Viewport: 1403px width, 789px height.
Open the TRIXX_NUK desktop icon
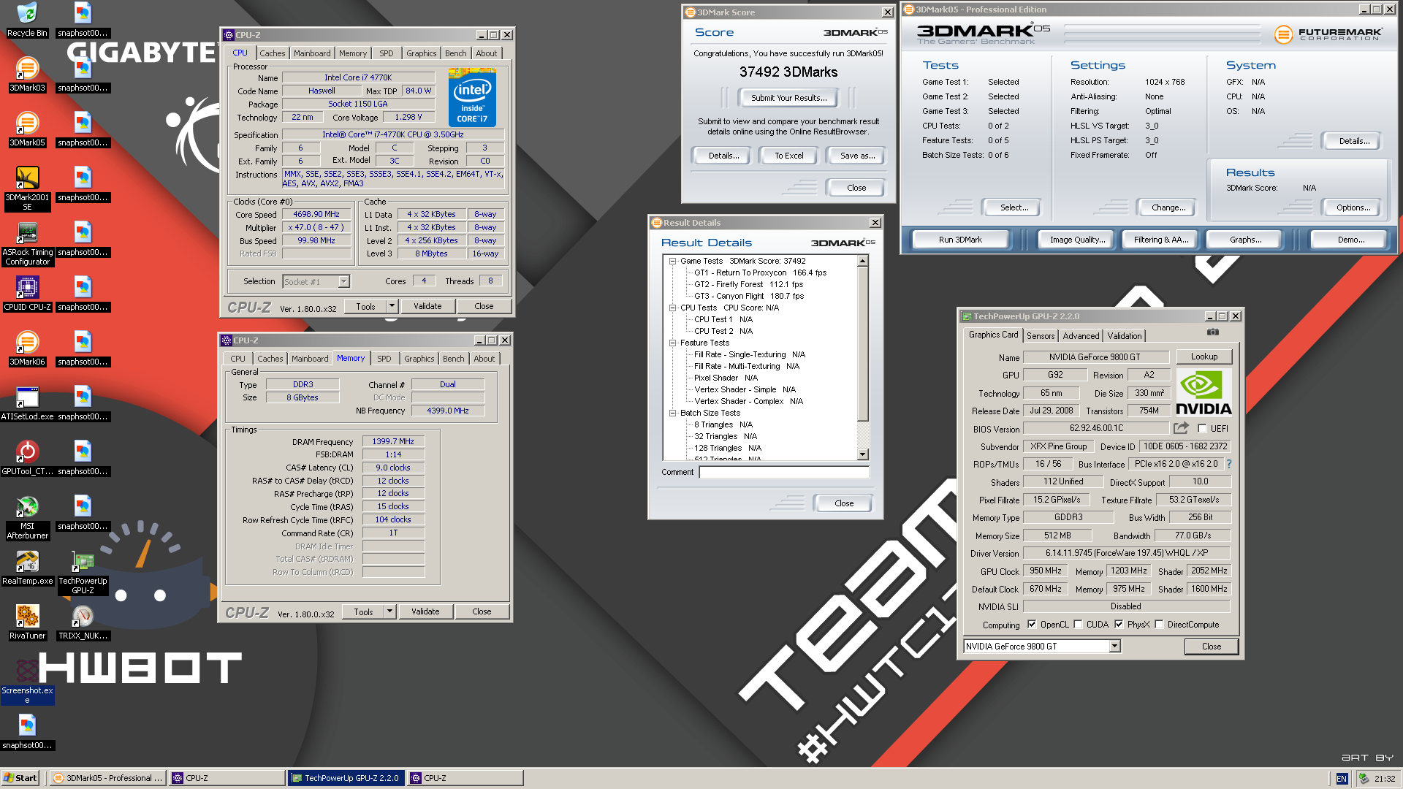pos(83,622)
